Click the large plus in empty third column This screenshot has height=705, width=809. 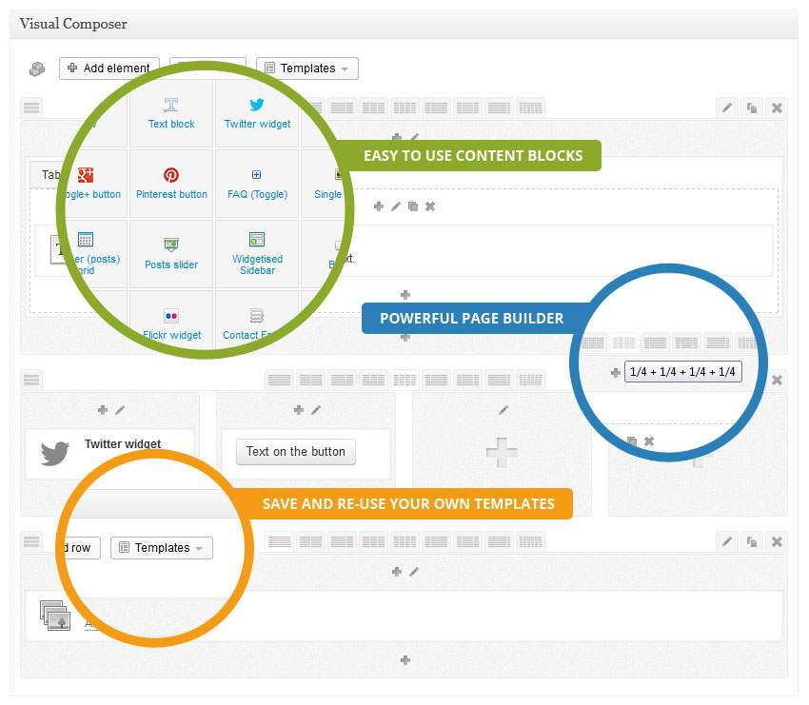click(x=502, y=453)
